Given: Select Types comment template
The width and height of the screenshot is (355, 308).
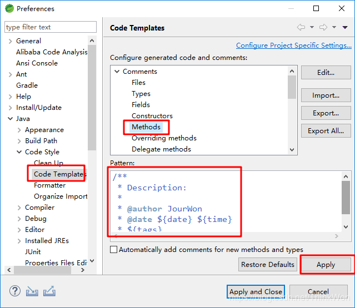Looking at the screenshot, I should (141, 94).
